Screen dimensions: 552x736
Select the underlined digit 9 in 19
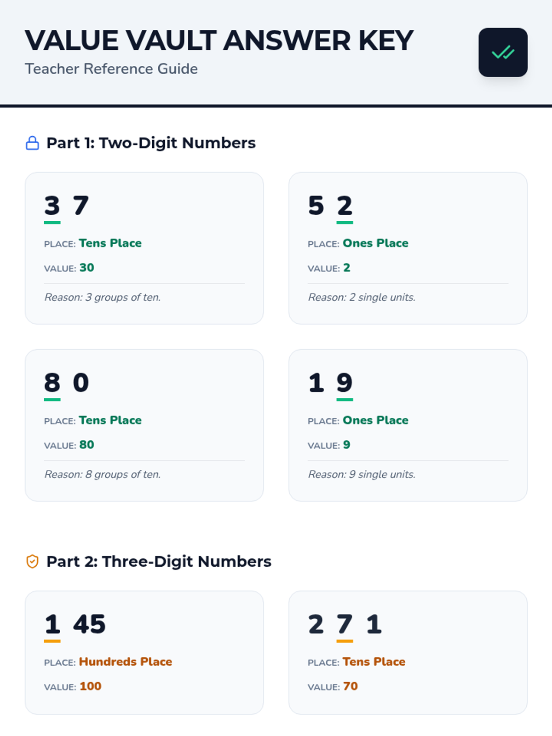345,383
